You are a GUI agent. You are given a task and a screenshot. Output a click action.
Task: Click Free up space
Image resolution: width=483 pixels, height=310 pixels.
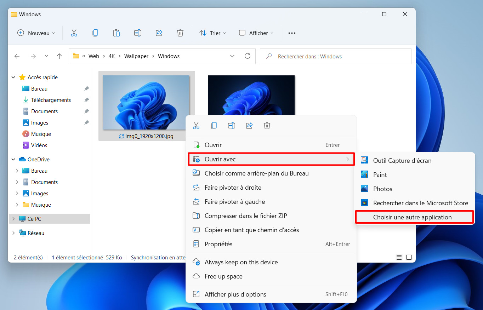click(271, 276)
